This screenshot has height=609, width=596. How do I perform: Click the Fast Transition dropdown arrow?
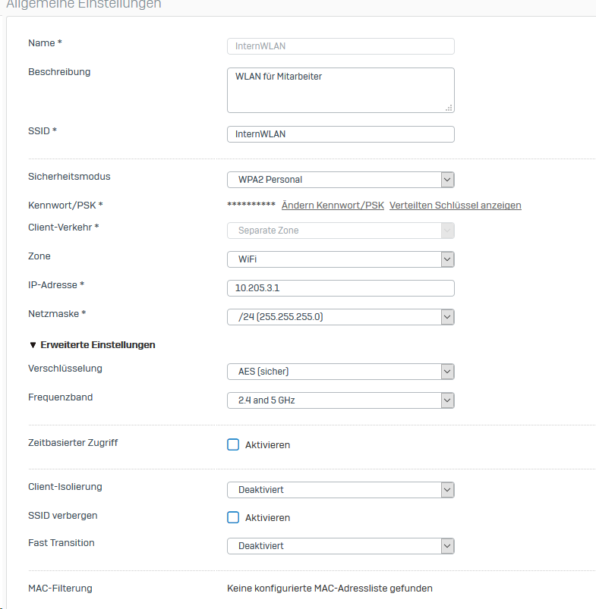[447, 546]
